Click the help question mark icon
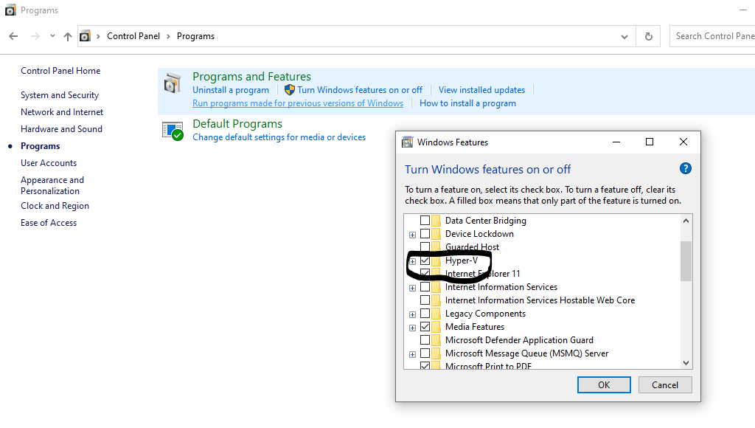 point(686,169)
